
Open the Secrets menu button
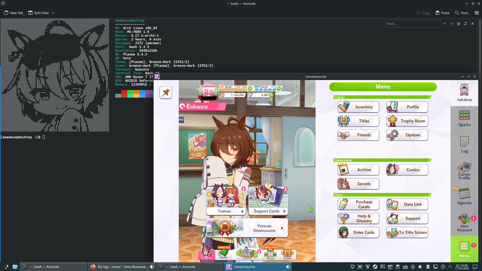click(358, 184)
